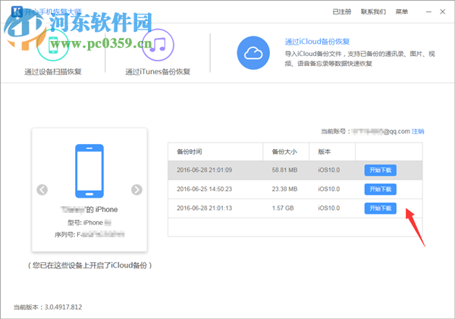Start download for 1.57 GB backup
Image resolution: width=455 pixels, height=319 pixels.
pos(381,208)
